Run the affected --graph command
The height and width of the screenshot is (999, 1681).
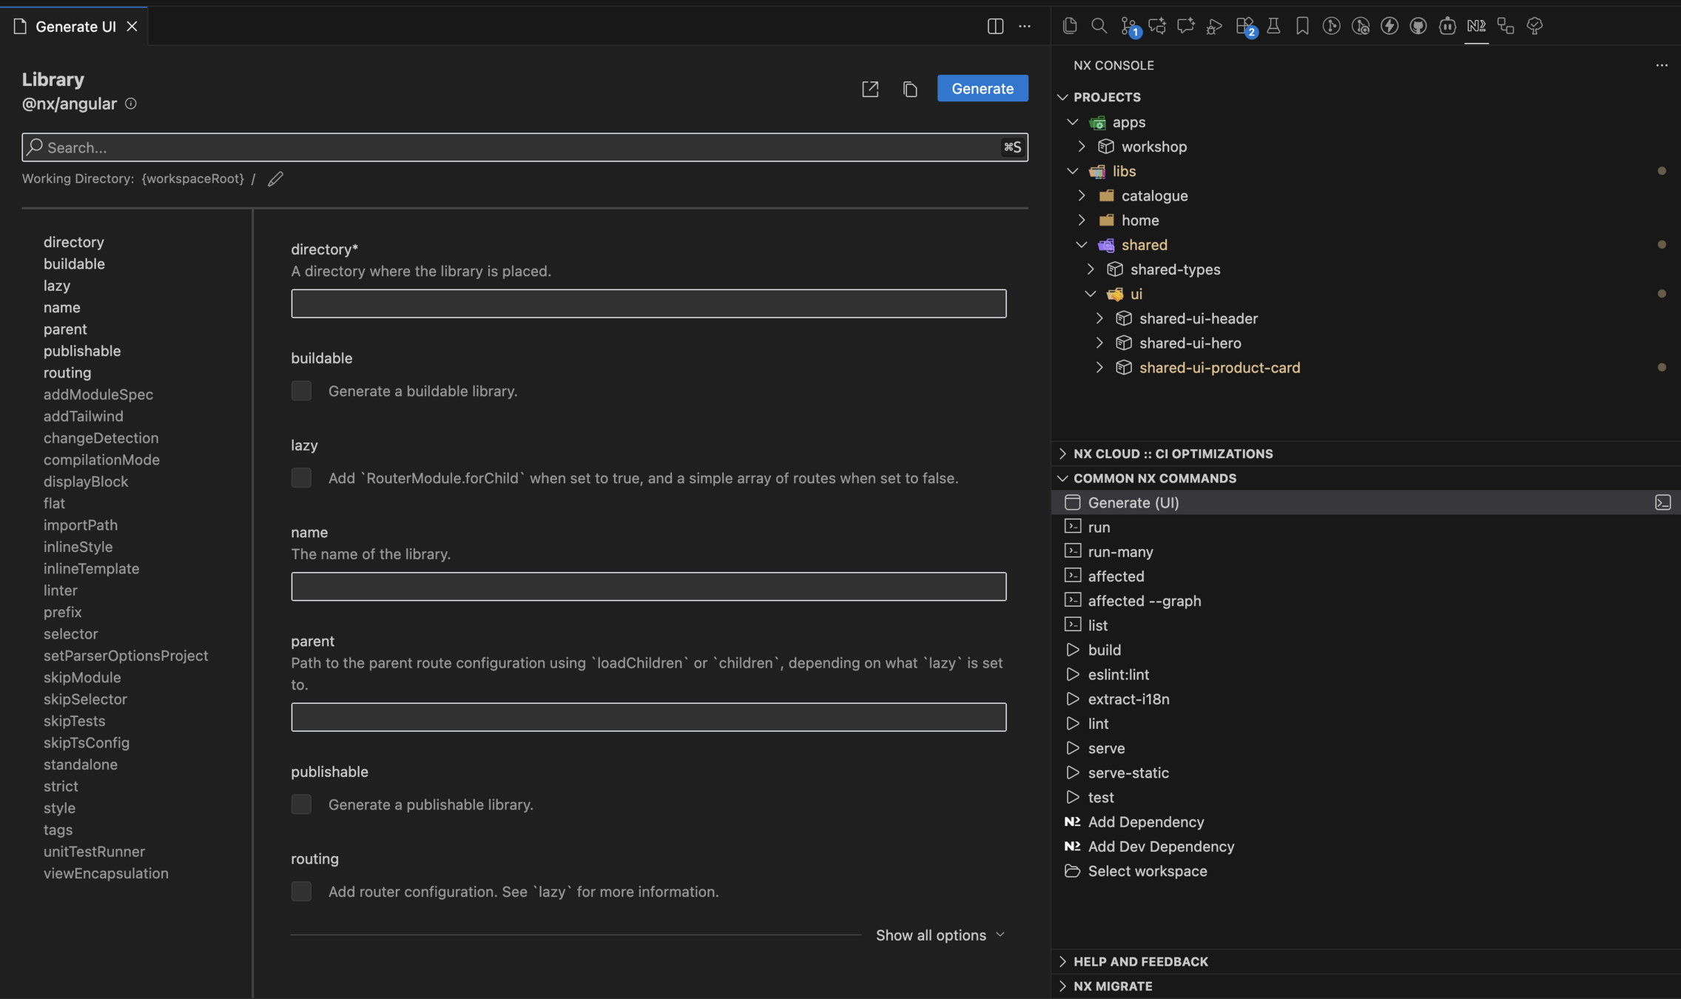coord(1144,601)
